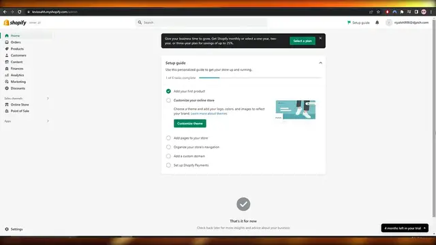Image resolution: width=436 pixels, height=245 pixels.
Task: Click the browser share page icon
Action: (x=371, y=12)
